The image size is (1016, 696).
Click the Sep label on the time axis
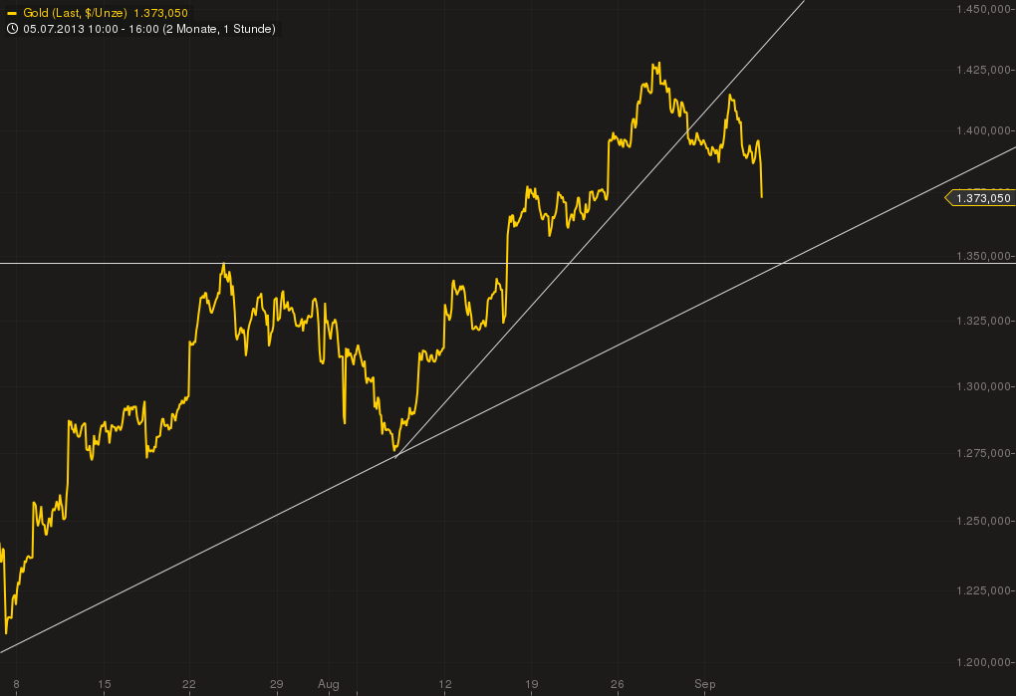706,685
